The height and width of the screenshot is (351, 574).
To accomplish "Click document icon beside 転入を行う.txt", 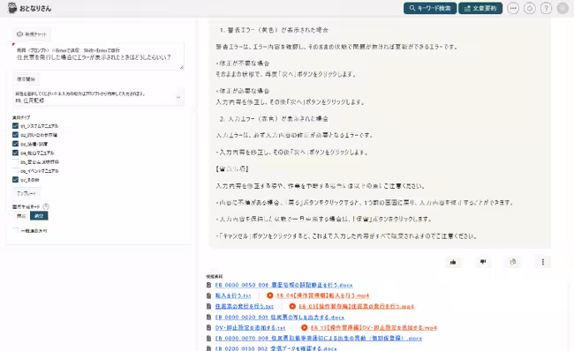I will 208,295.
